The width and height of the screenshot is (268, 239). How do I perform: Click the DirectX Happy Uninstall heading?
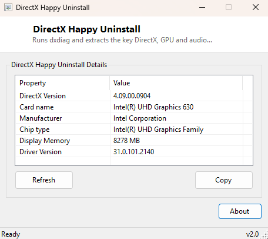[x=86, y=29]
